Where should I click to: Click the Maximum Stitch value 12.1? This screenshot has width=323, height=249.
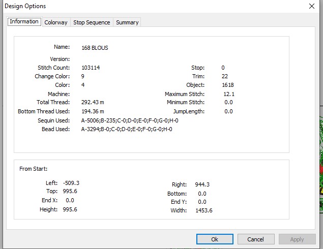tap(229, 94)
